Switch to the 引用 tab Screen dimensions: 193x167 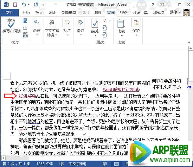click(x=85, y=13)
